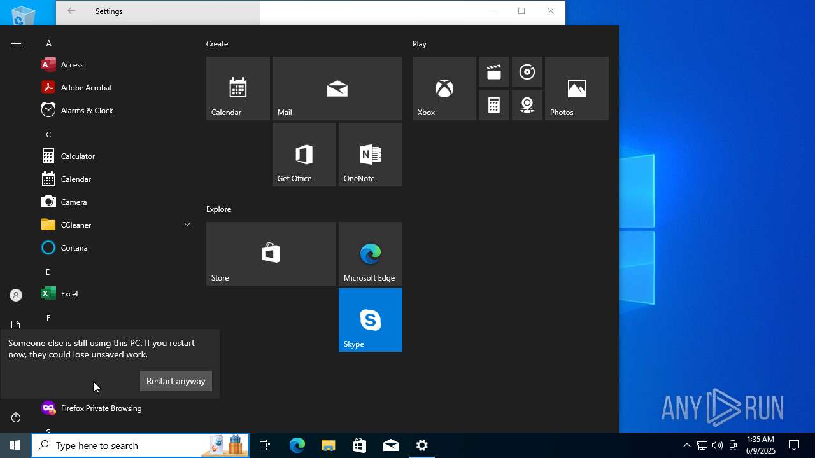
Task: Expand the Start menu hamburger button
Action: (16, 43)
